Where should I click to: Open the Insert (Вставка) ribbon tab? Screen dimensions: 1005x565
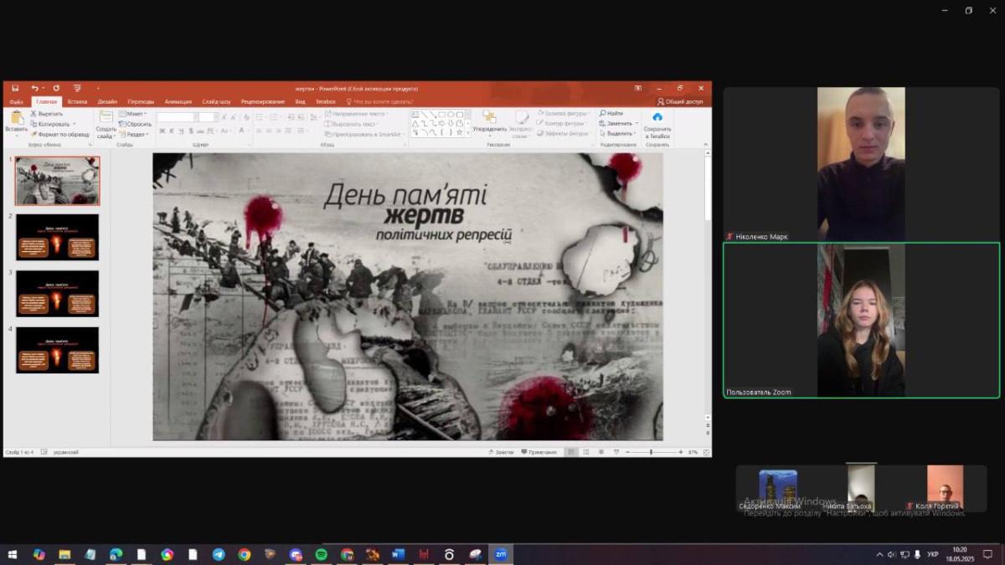[x=77, y=101]
